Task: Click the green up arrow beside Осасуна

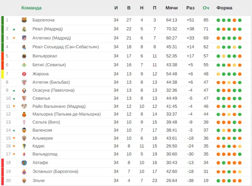Action: [x=14, y=90]
